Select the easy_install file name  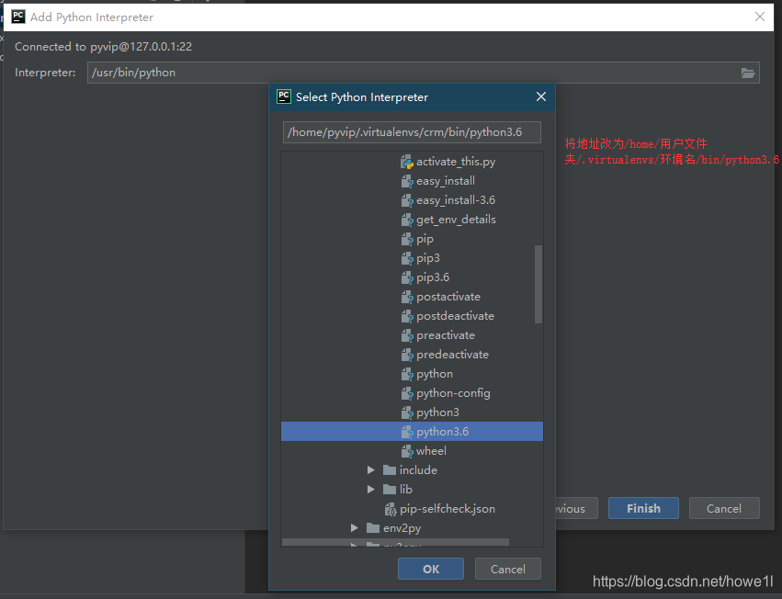click(446, 181)
